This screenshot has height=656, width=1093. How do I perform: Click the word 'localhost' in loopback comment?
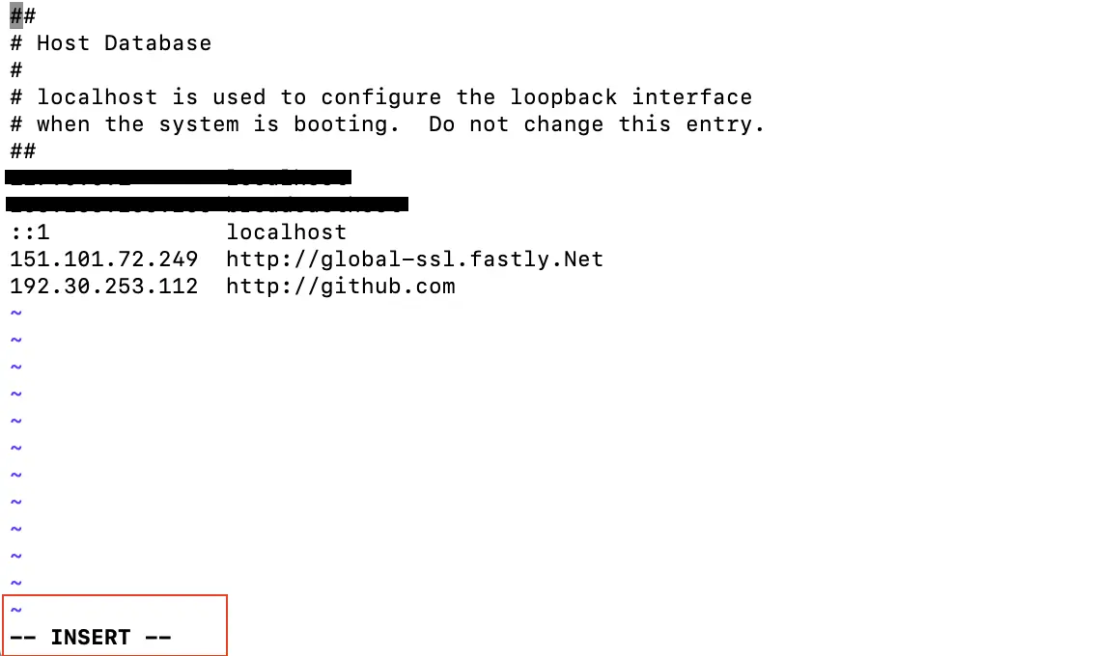[97, 96]
